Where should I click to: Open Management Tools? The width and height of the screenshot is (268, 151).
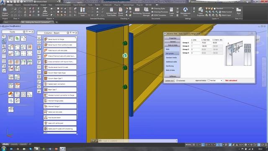[x=185, y=12]
